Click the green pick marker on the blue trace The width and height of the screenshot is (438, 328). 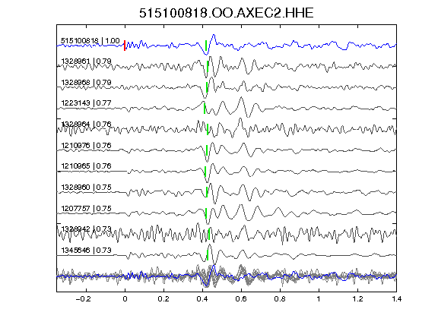click(x=206, y=46)
